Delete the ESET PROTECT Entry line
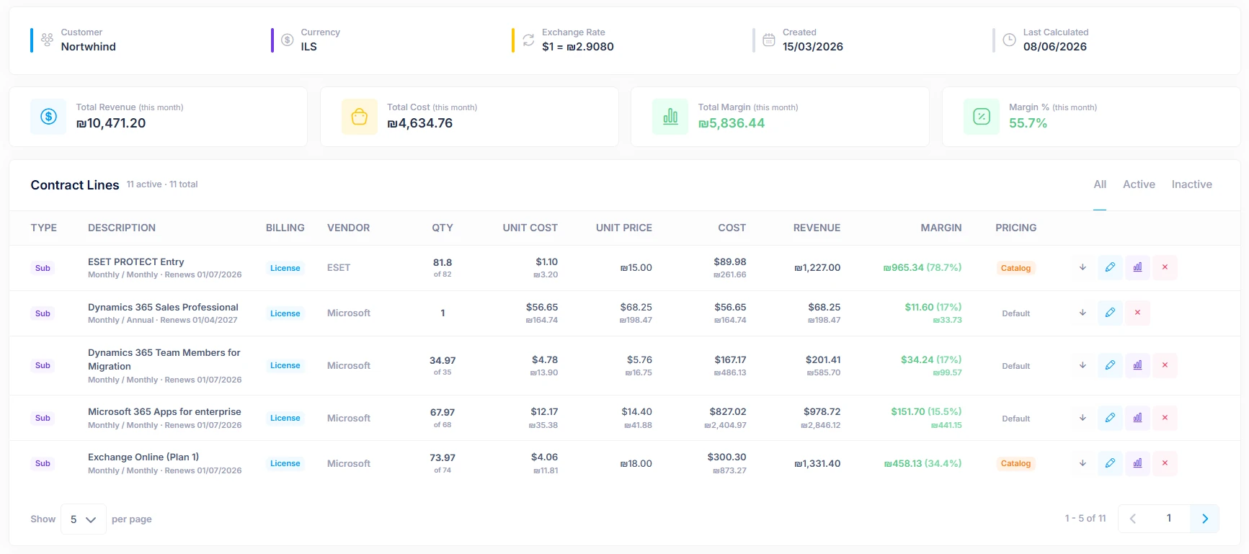The height and width of the screenshot is (554, 1249). [1165, 267]
